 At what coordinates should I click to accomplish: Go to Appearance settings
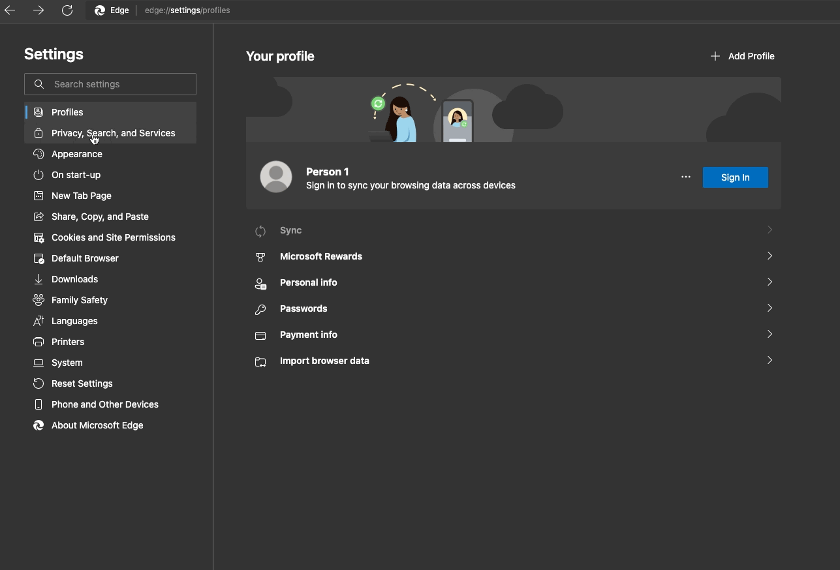tap(110, 154)
